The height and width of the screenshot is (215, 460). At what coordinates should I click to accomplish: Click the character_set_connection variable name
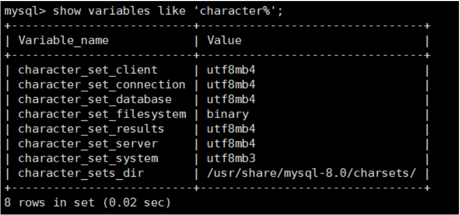(101, 84)
